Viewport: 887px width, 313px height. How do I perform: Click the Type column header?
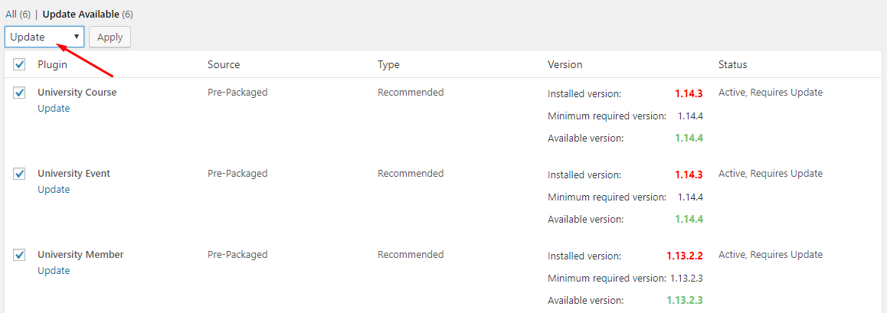point(388,65)
